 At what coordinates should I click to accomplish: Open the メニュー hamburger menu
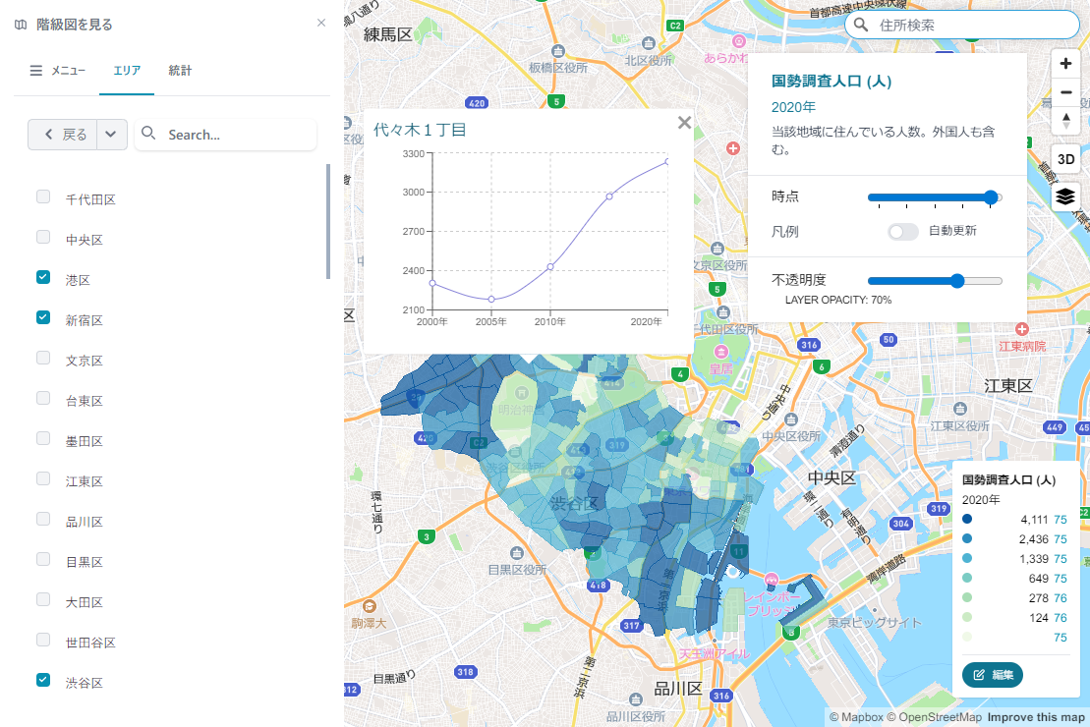tap(58, 70)
